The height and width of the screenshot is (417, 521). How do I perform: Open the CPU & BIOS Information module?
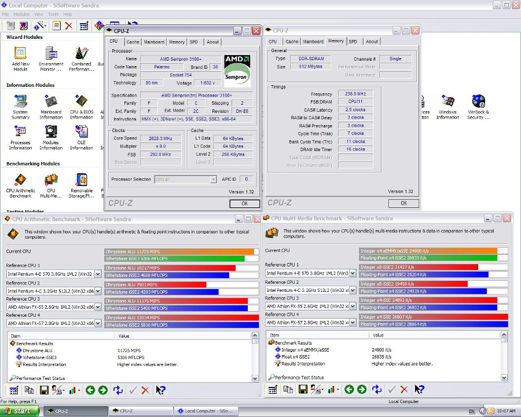pos(82,107)
